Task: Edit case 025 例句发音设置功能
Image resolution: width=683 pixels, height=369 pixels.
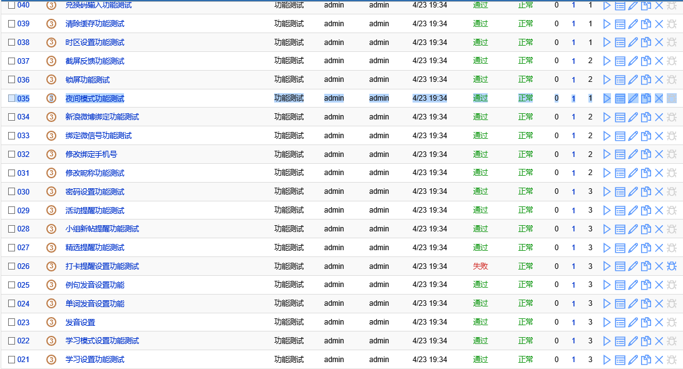Action: click(x=633, y=285)
